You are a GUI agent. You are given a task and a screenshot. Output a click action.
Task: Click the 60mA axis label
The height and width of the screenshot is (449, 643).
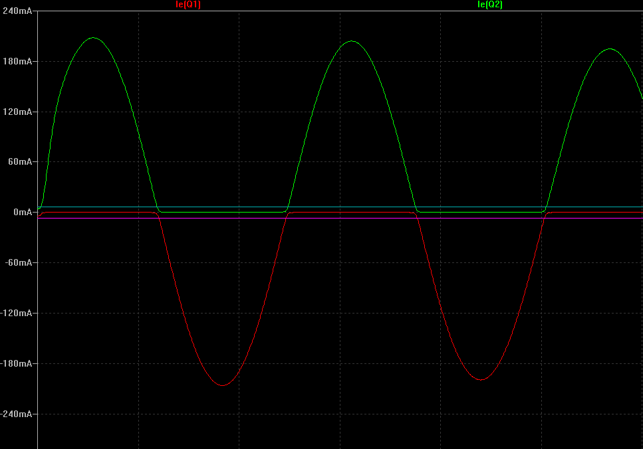click(x=20, y=162)
